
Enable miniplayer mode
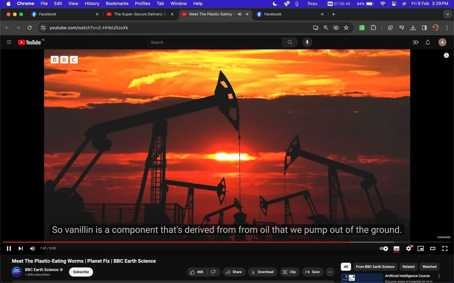(x=421, y=249)
